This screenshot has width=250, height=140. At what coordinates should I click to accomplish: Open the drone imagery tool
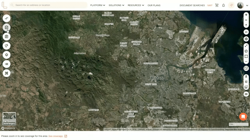(x=7, y=73)
